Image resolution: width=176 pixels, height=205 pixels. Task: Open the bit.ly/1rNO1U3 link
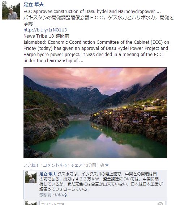45,30
